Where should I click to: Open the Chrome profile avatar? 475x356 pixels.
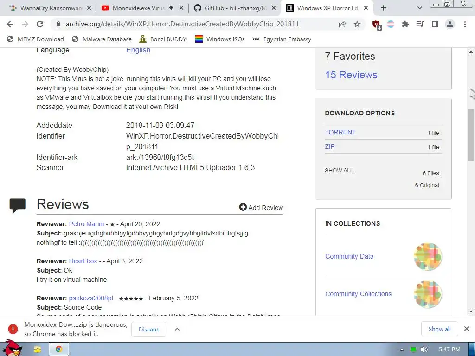coord(450,24)
